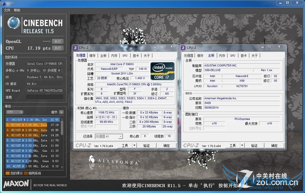Viewport: 305px width, 193px height.
Task: Click the 细节 arrow icon in ranking panel
Action: [61, 112]
